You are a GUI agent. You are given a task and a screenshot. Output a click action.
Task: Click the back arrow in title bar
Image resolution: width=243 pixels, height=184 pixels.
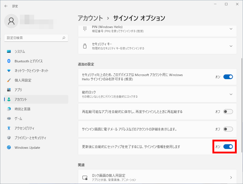coord(6,6)
